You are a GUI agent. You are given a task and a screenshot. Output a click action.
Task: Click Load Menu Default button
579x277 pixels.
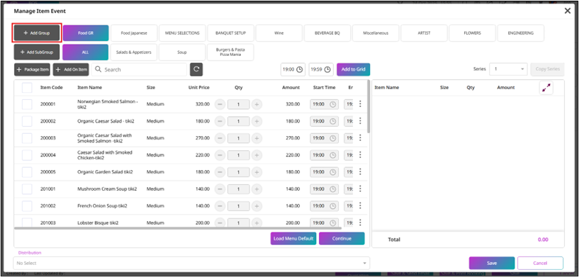click(x=293, y=239)
